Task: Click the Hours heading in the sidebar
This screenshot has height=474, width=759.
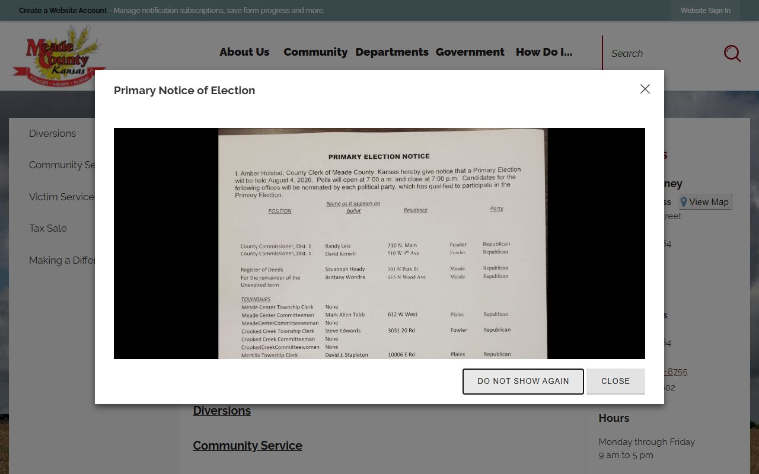Action: [614, 418]
